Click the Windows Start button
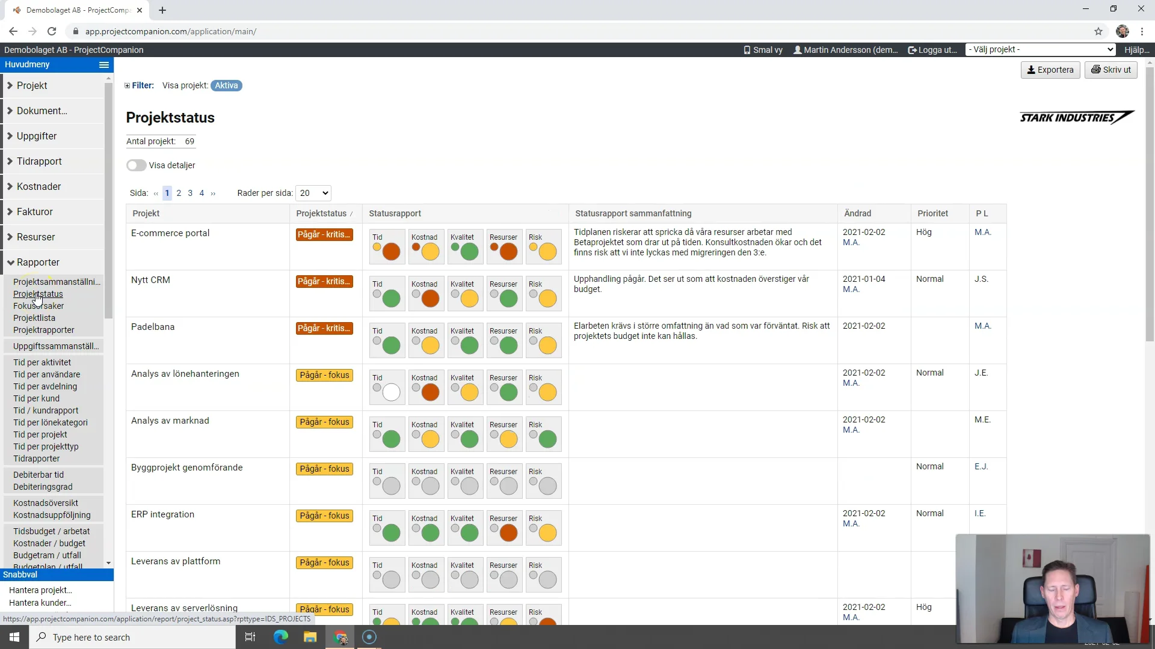 [14, 637]
